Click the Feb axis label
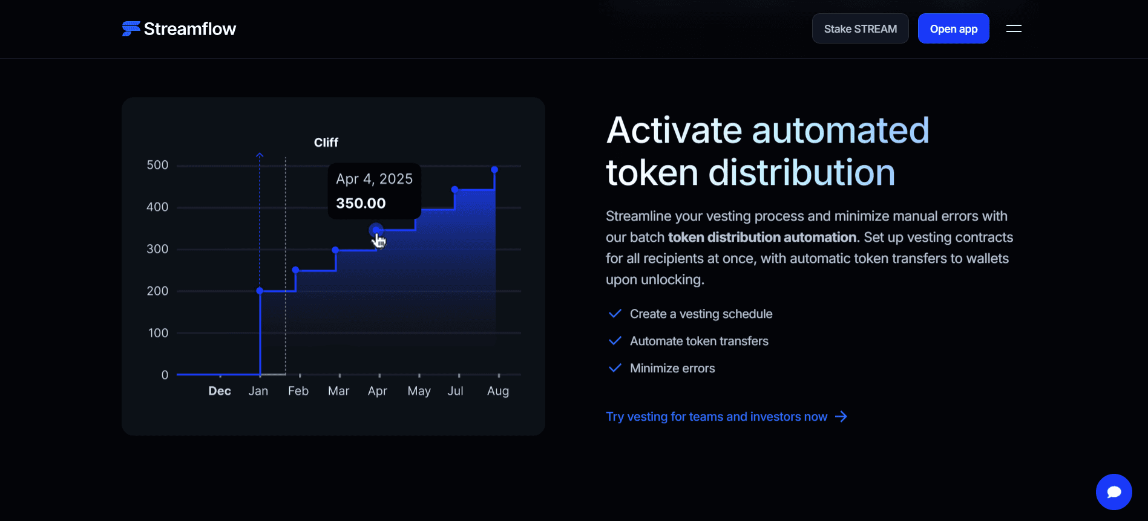Image resolution: width=1148 pixels, height=521 pixels. coord(298,391)
